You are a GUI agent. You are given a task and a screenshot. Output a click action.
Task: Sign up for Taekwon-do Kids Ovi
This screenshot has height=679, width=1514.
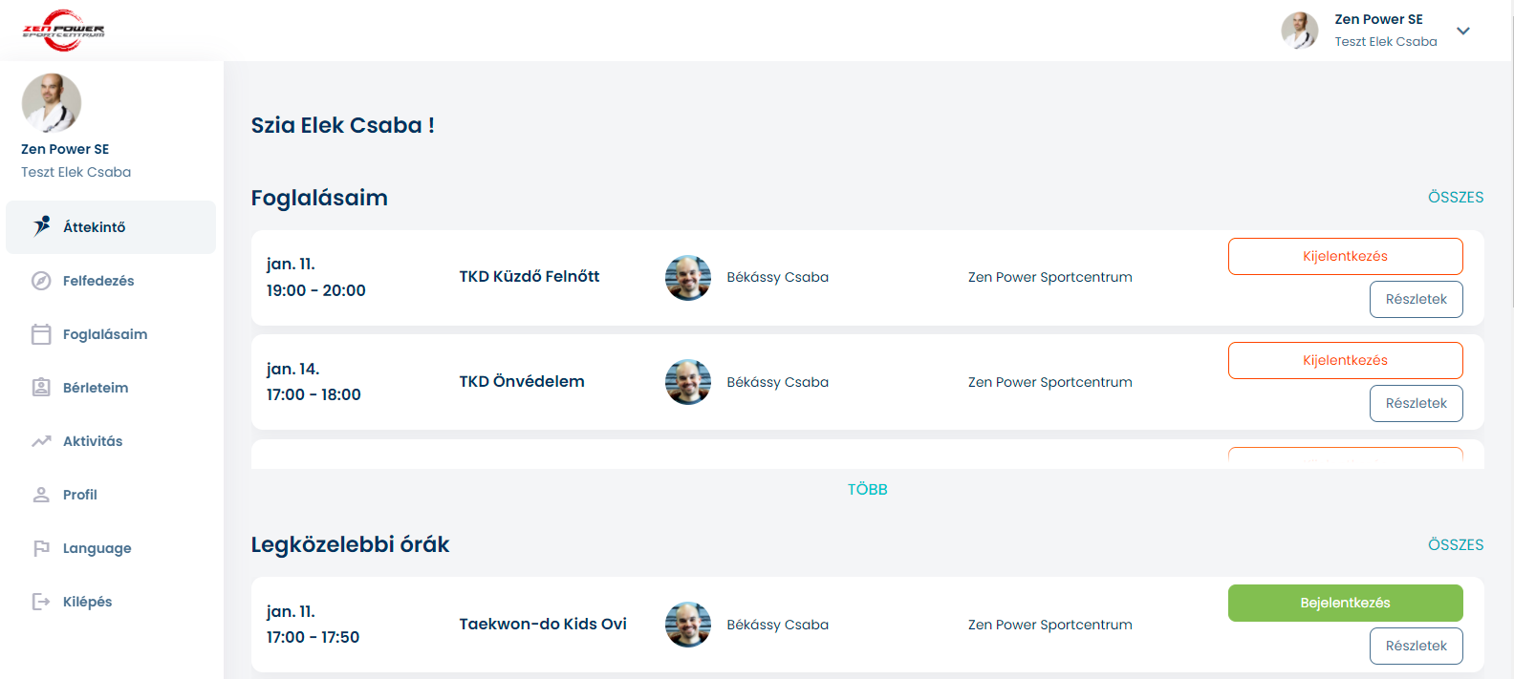coord(1345,603)
